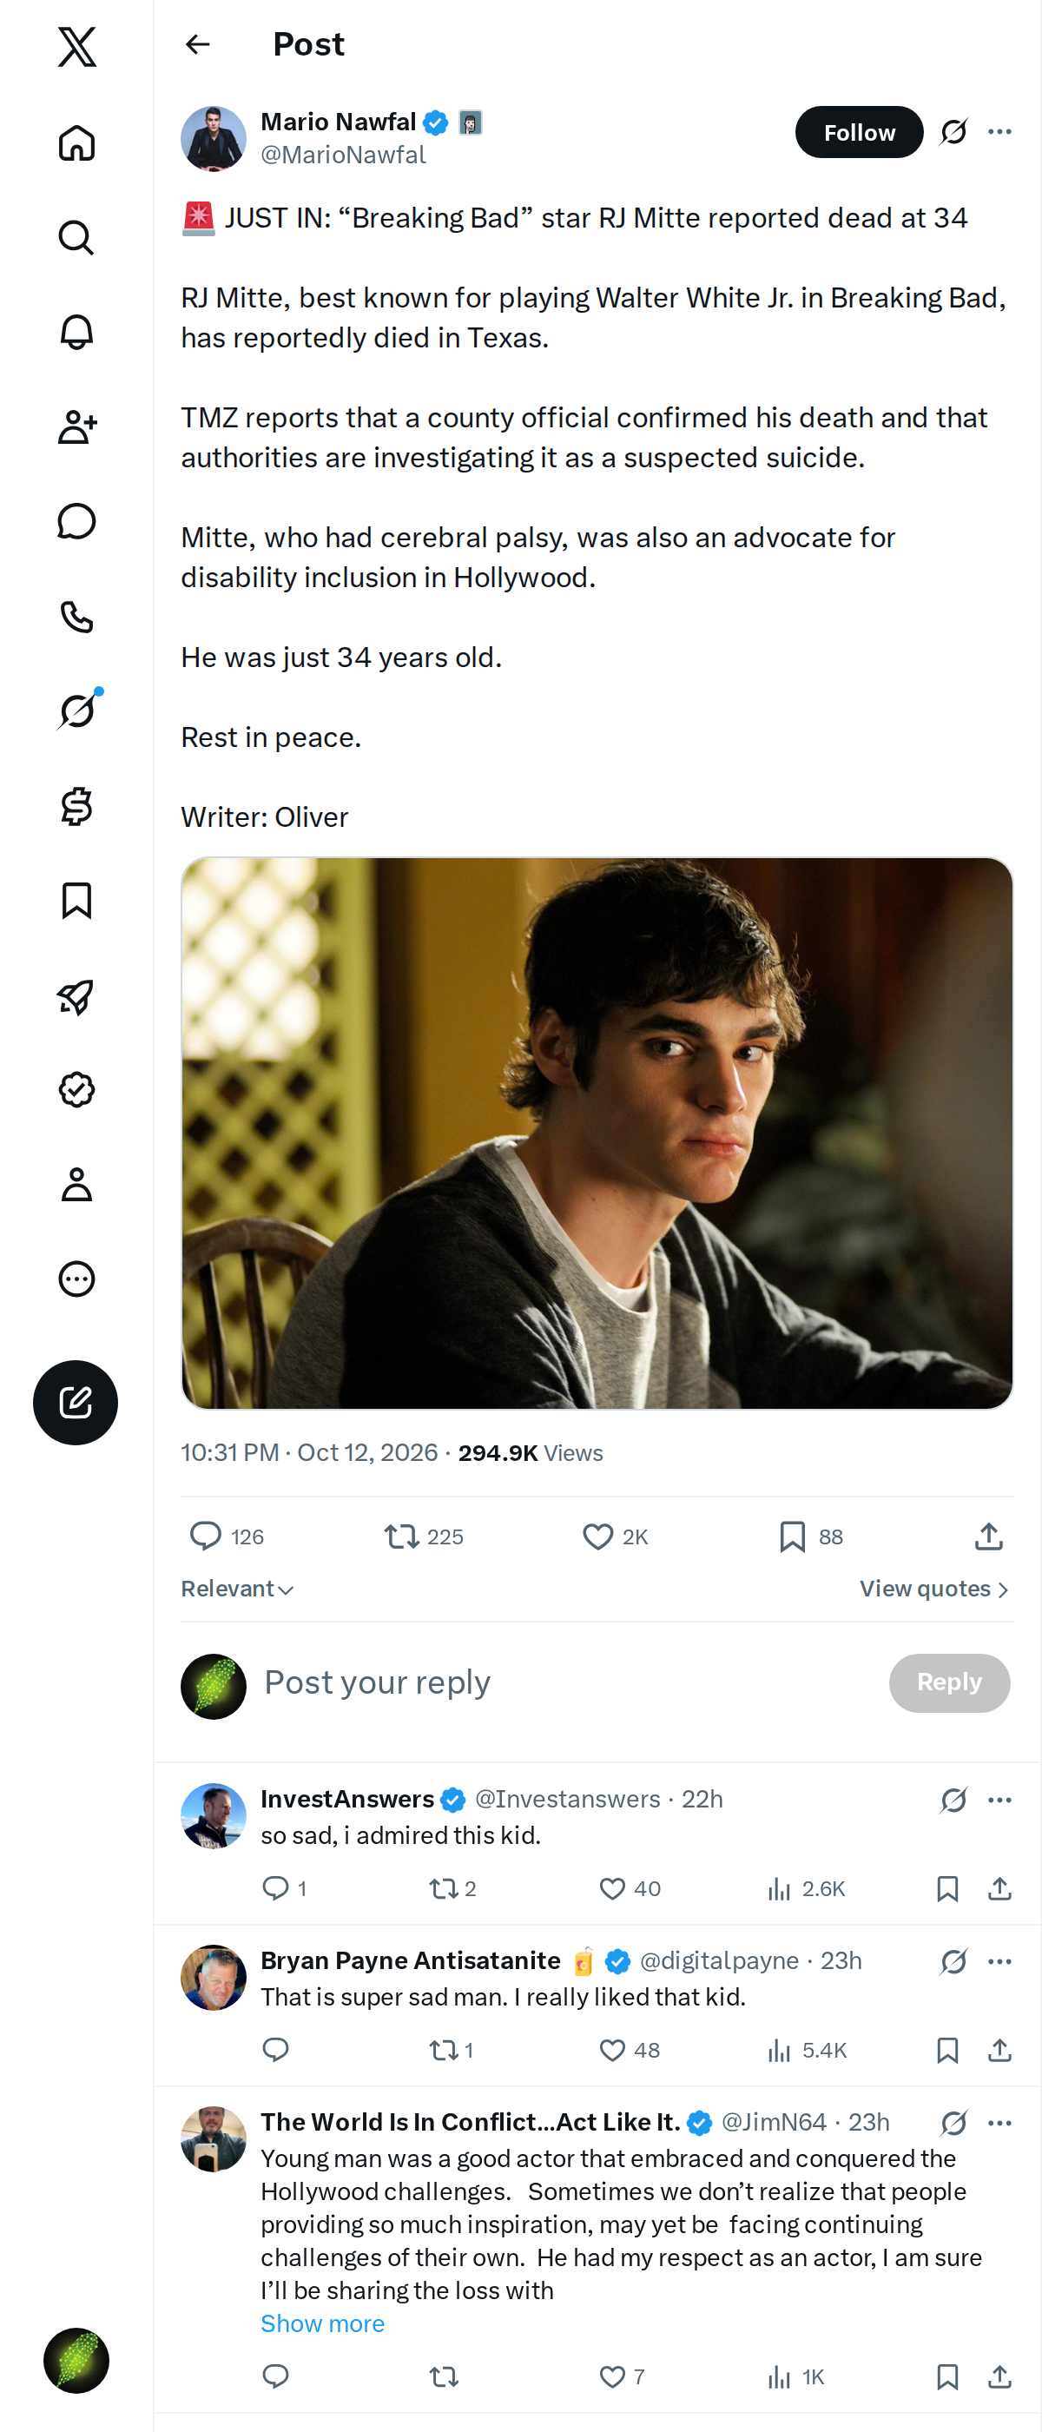Click the Post your reply field
Image resolution: width=1042 pixels, height=2432 pixels.
pos(566,1682)
